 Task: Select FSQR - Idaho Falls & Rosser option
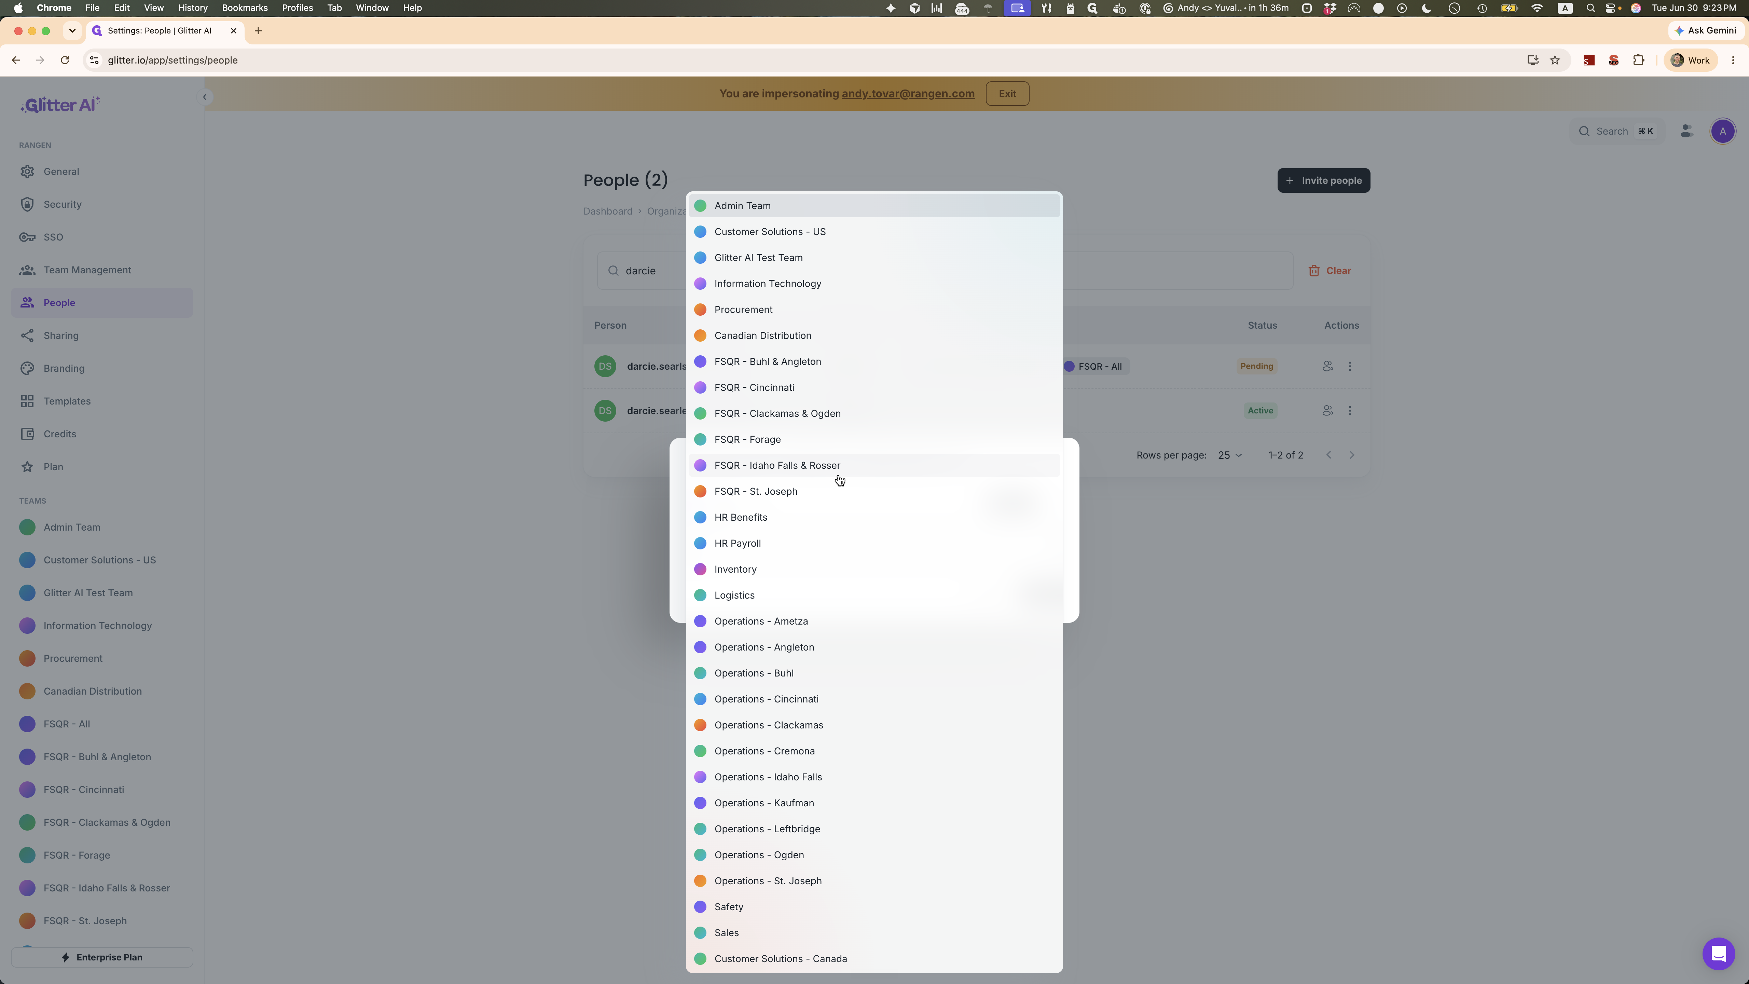[874, 465]
